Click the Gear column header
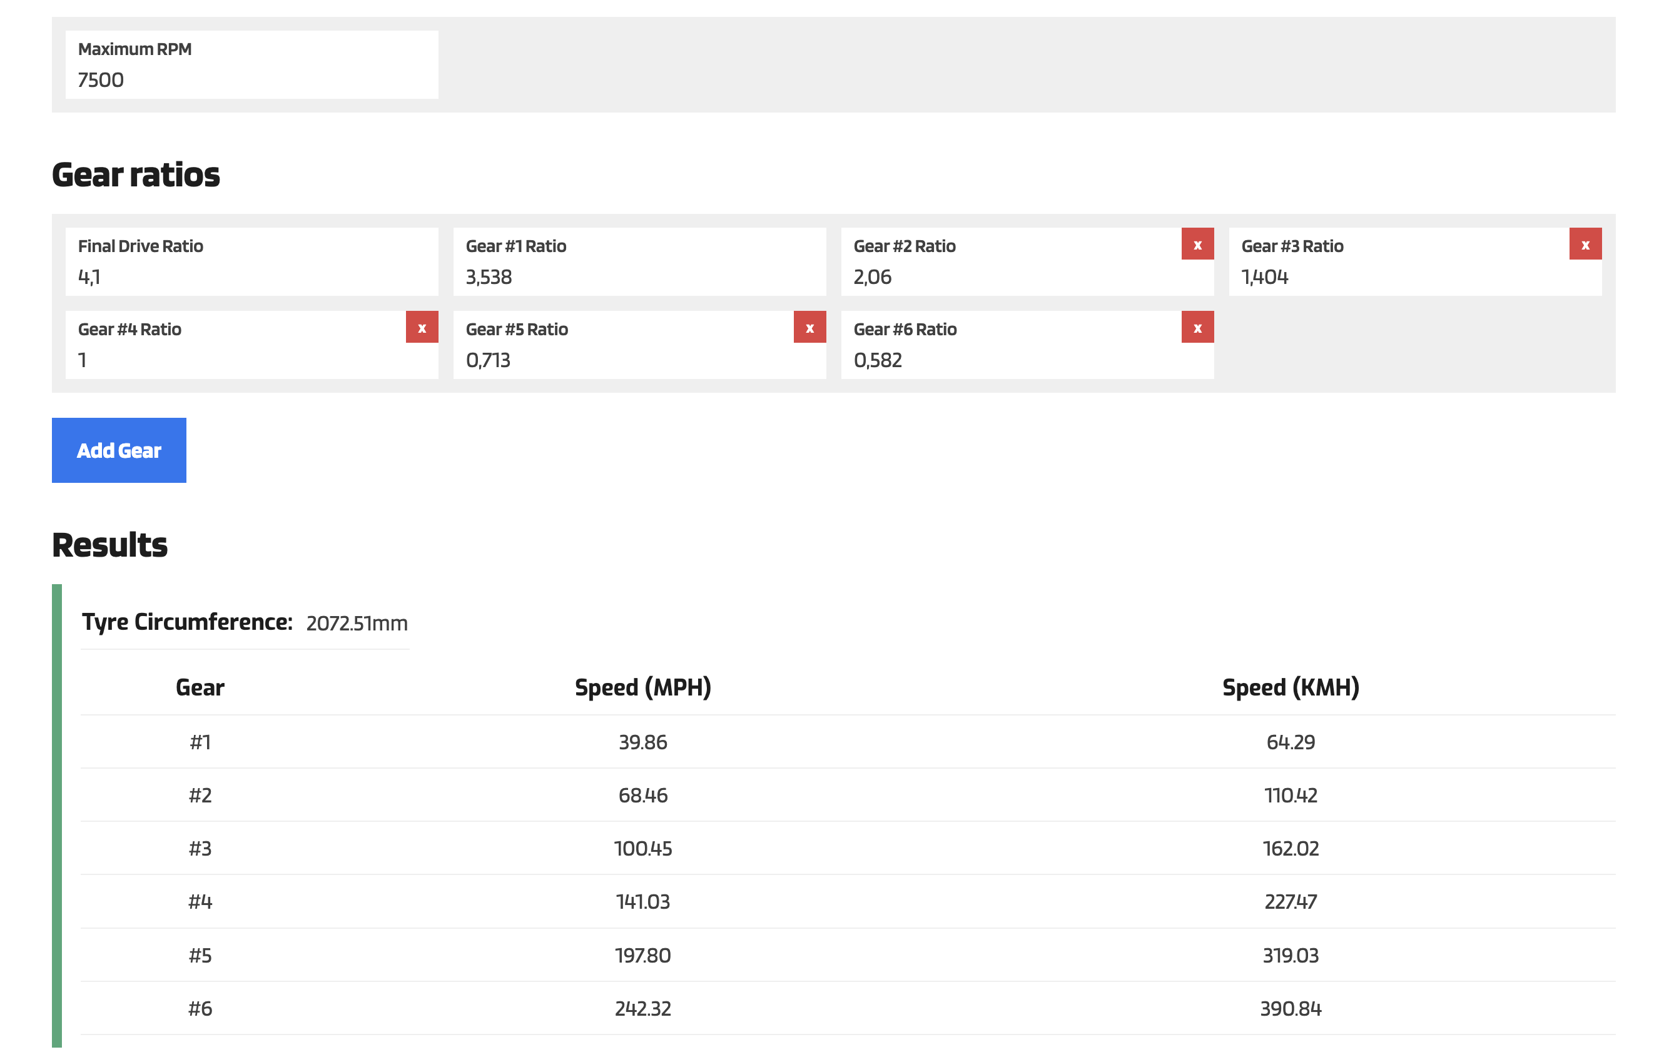1669x1052 pixels. [x=200, y=687]
